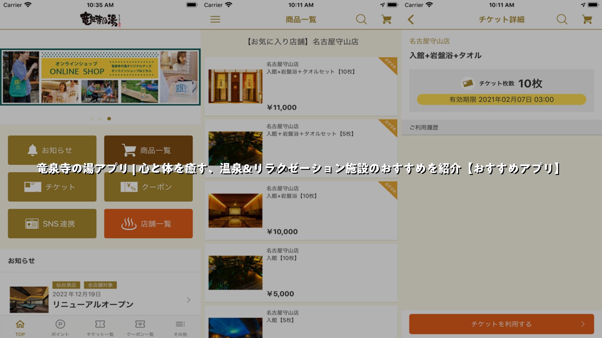Tap search icon on チケット詳細 header
The width and height of the screenshot is (602, 338).
point(562,19)
